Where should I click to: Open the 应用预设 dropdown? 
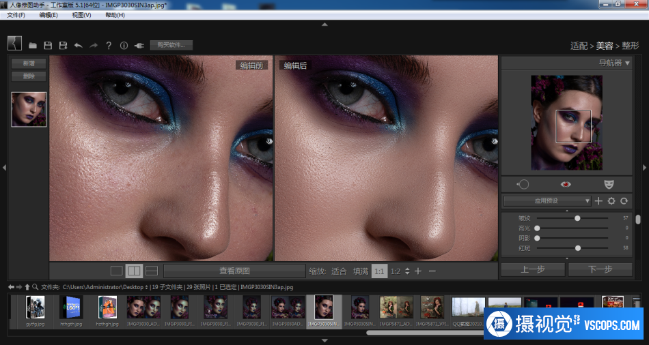547,201
